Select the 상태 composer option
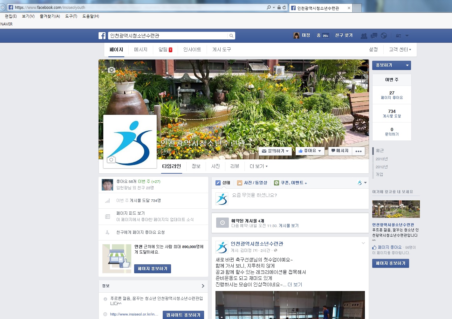 [x=223, y=183]
